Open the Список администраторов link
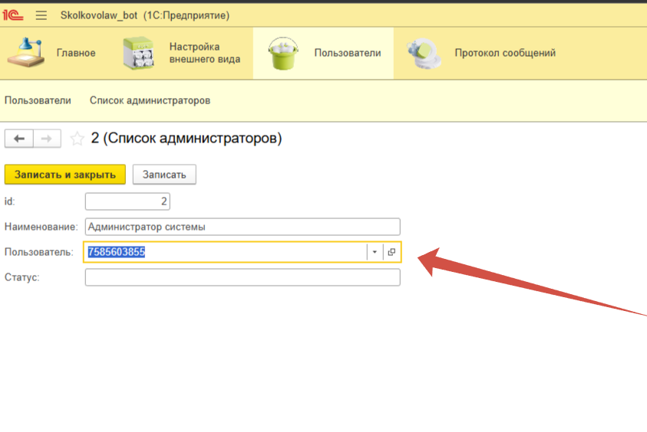Screen dimensions: 647x432 tap(150, 100)
